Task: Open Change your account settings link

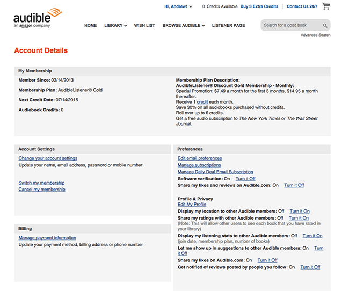Action: point(48,158)
